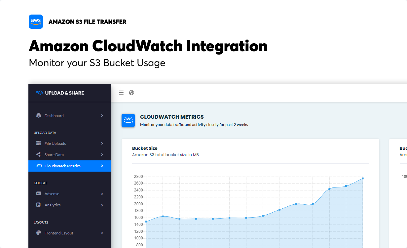Viewport: 407px width, 248px height.
Task: Expand the Adsense chevron
Action: coord(102,194)
